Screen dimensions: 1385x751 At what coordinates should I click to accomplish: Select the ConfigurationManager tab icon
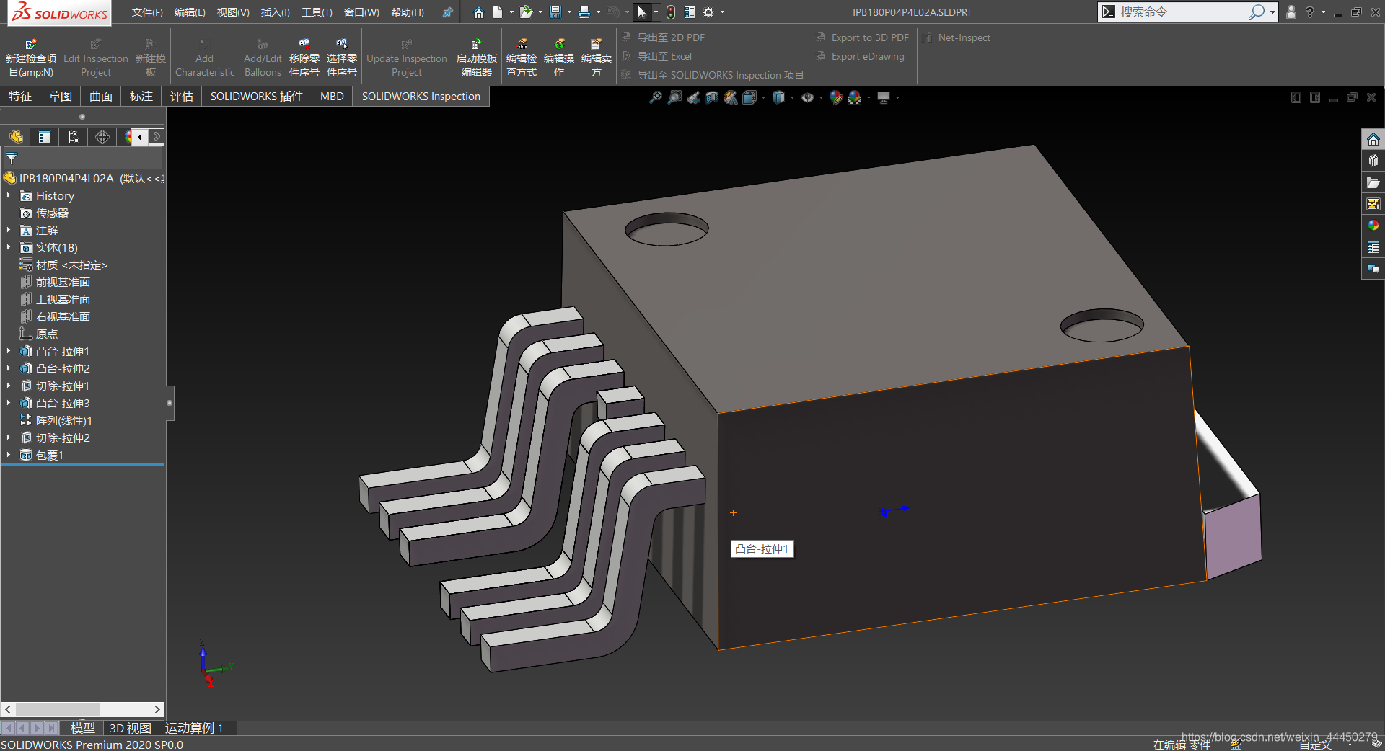[73, 137]
